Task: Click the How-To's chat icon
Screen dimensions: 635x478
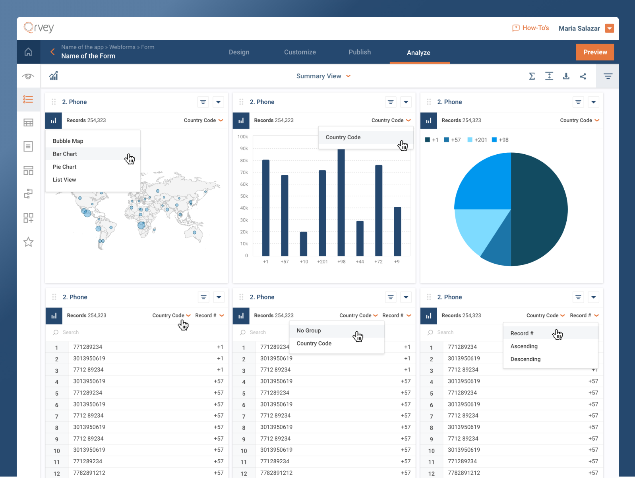Action: pos(516,28)
